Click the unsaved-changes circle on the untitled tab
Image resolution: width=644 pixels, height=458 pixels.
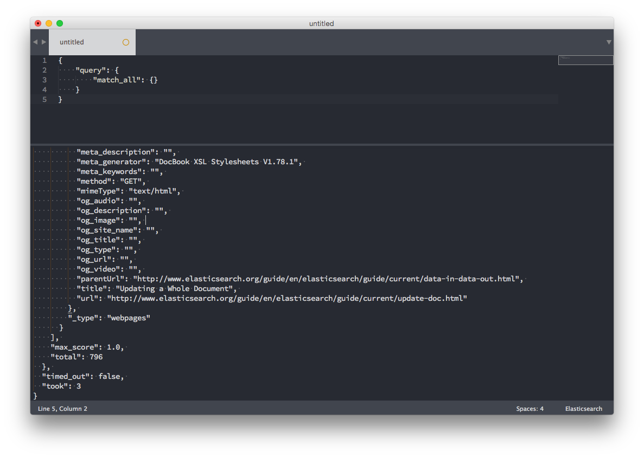[x=125, y=42]
